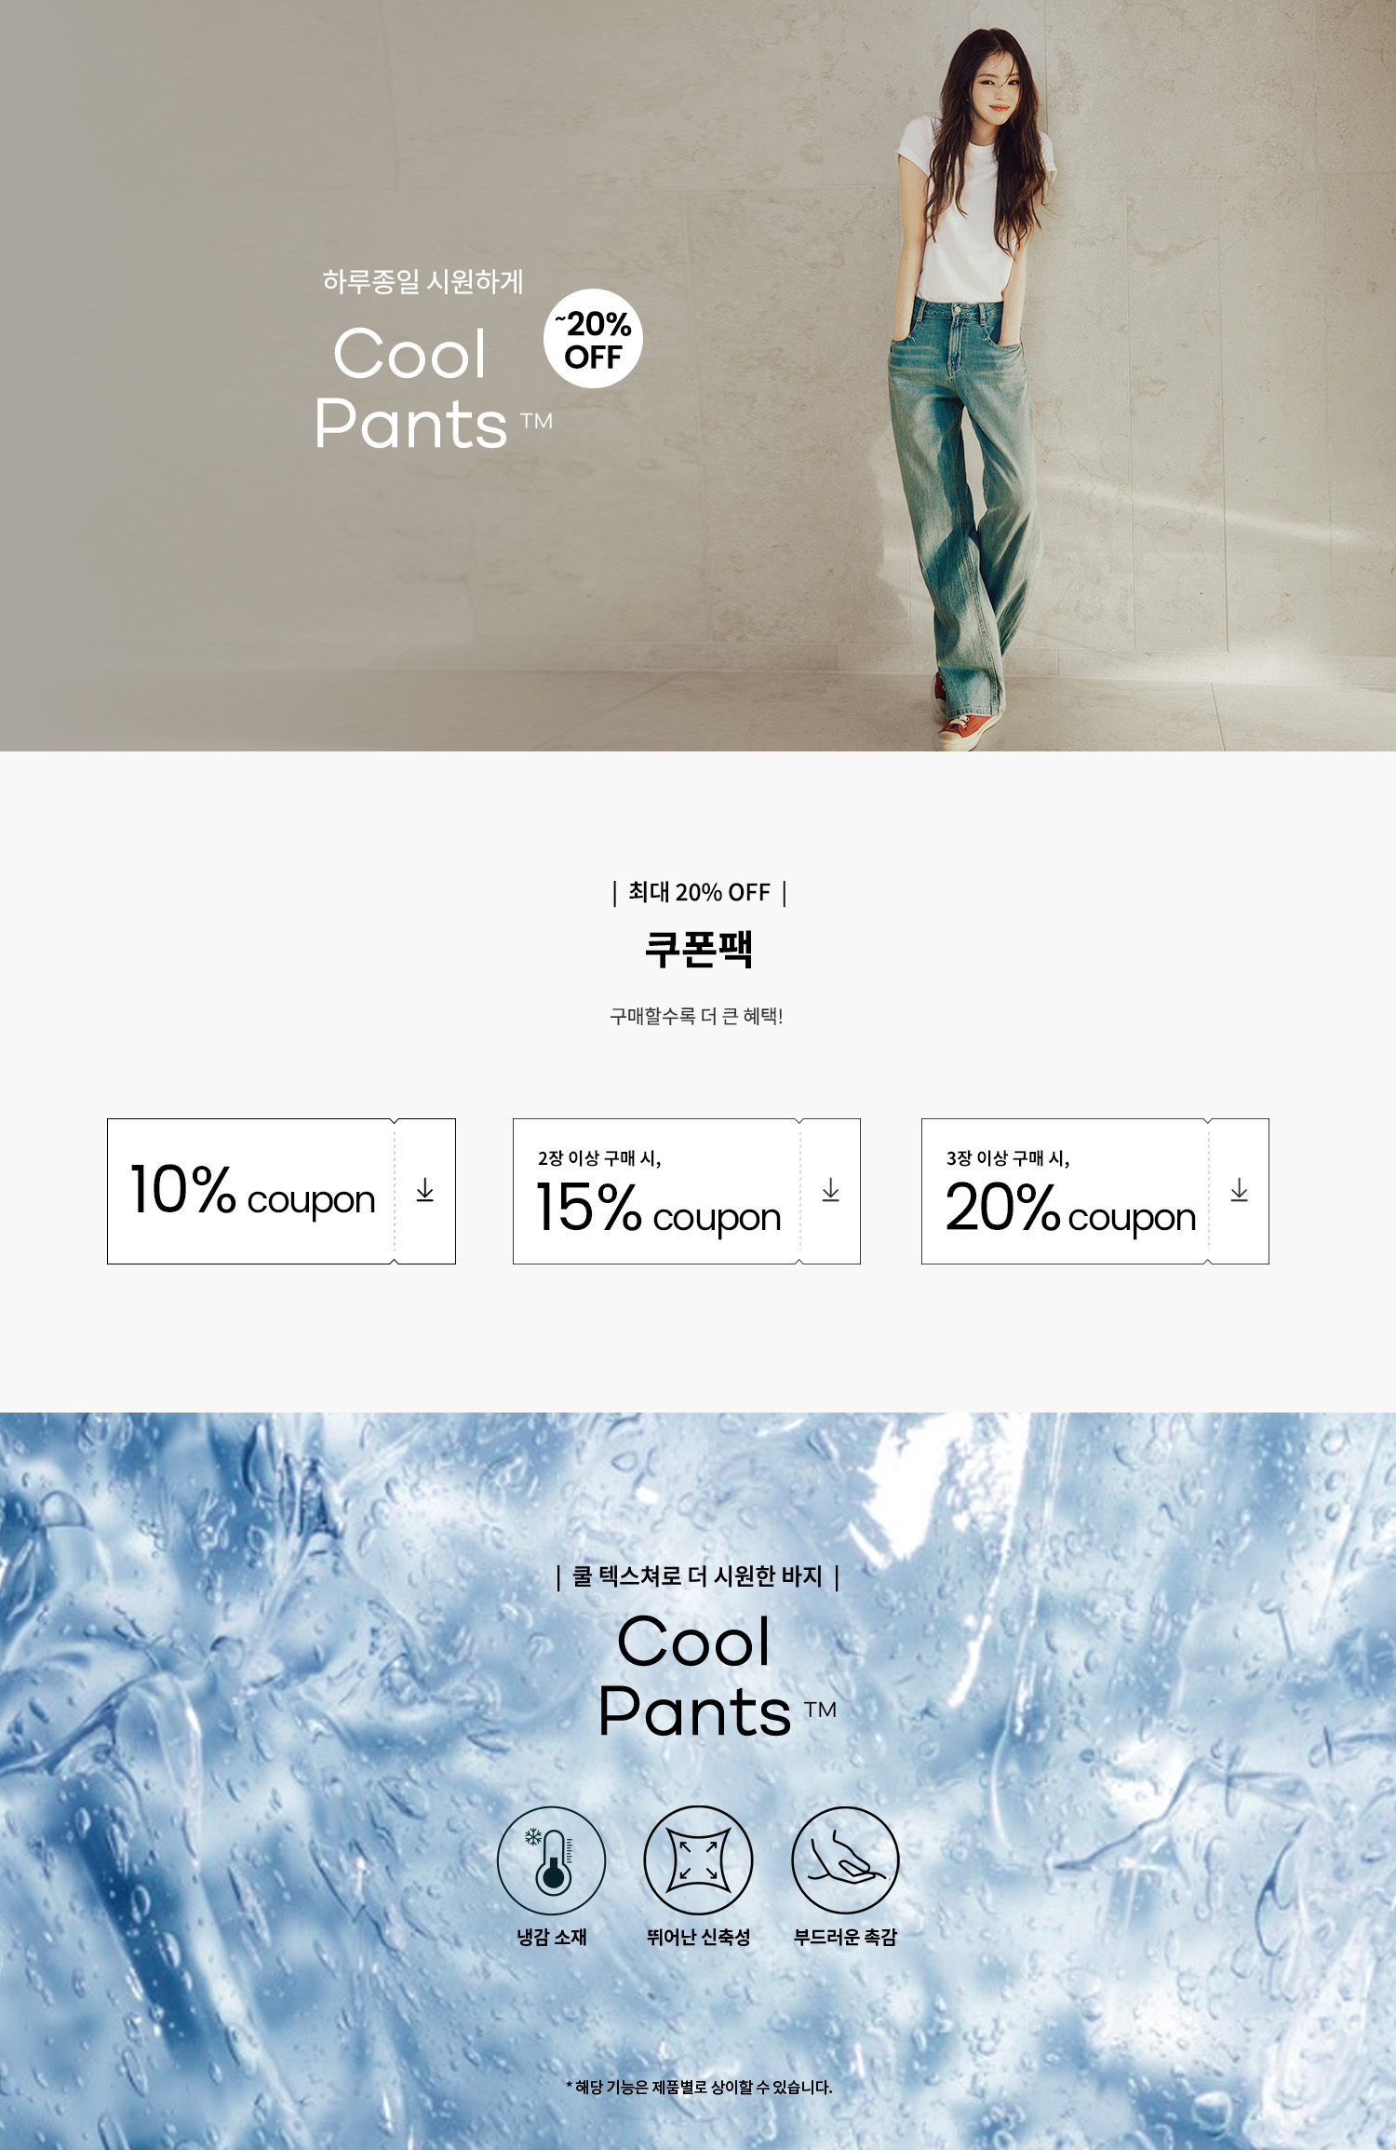The width and height of the screenshot is (1396, 2150).
Task: Click the TM mark beside white Cool Pants
Action: pyautogui.click(x=536, y=421)
